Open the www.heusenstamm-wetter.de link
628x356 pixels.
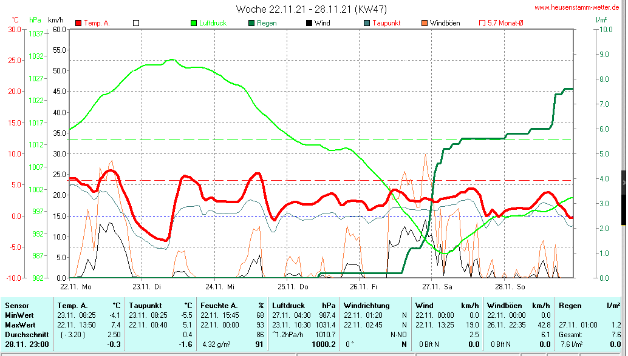pos(577,7)
